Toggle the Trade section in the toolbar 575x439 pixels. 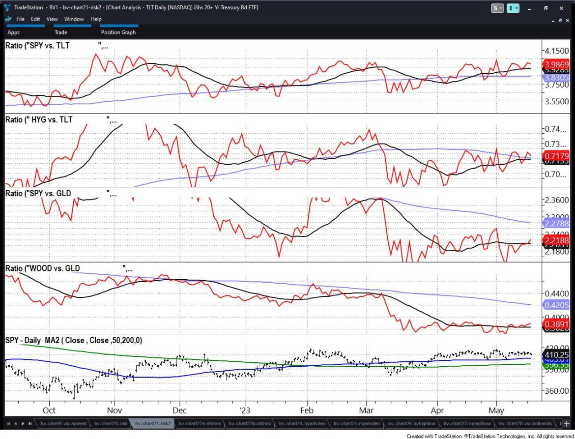60,32
